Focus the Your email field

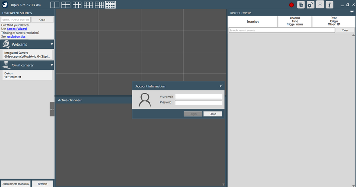198,97
